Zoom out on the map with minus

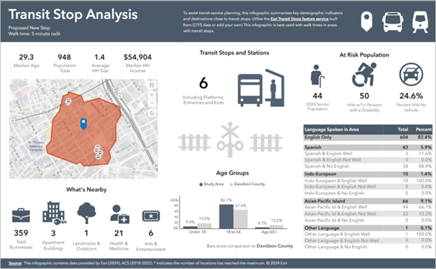pyautogui.click(x=152, y=103)
